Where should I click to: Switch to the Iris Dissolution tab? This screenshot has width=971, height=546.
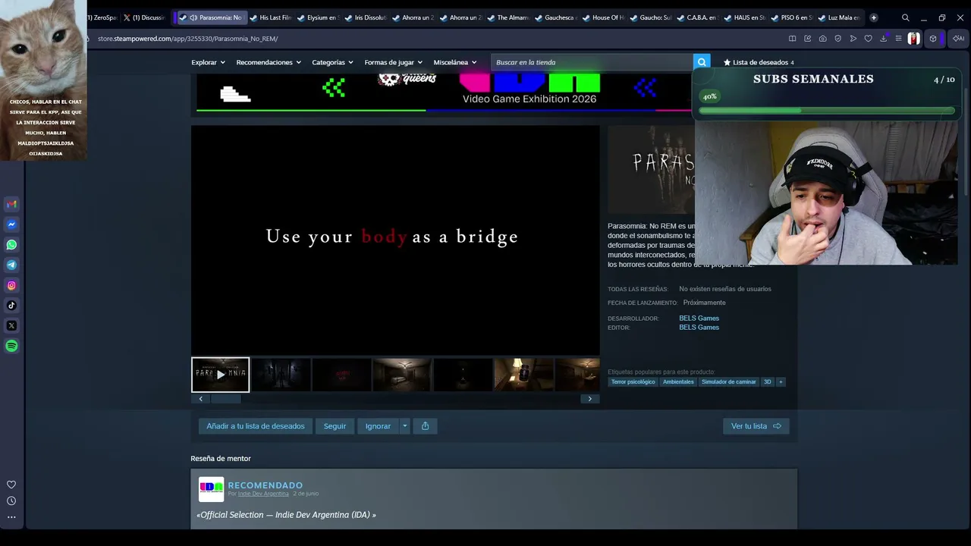[366, 17]
